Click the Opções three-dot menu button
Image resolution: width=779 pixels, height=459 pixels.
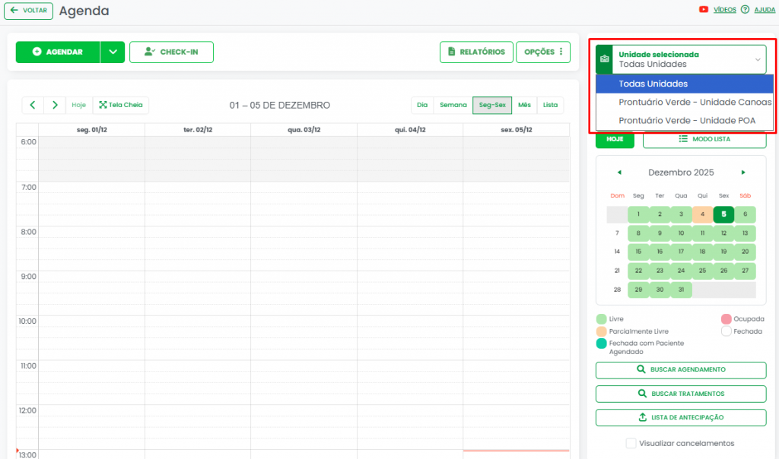click(543, 52)
